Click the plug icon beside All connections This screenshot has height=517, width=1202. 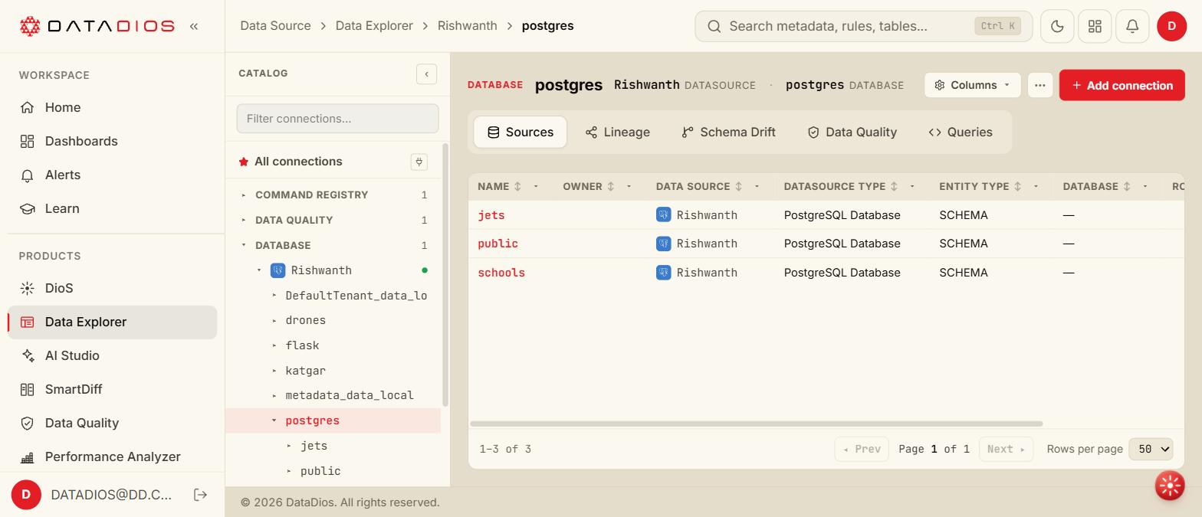(x=419, y=162)
